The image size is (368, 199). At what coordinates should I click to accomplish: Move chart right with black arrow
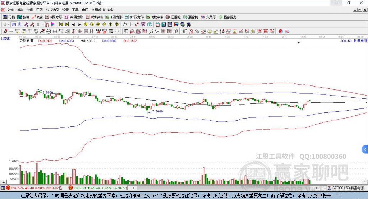[79, 24]
